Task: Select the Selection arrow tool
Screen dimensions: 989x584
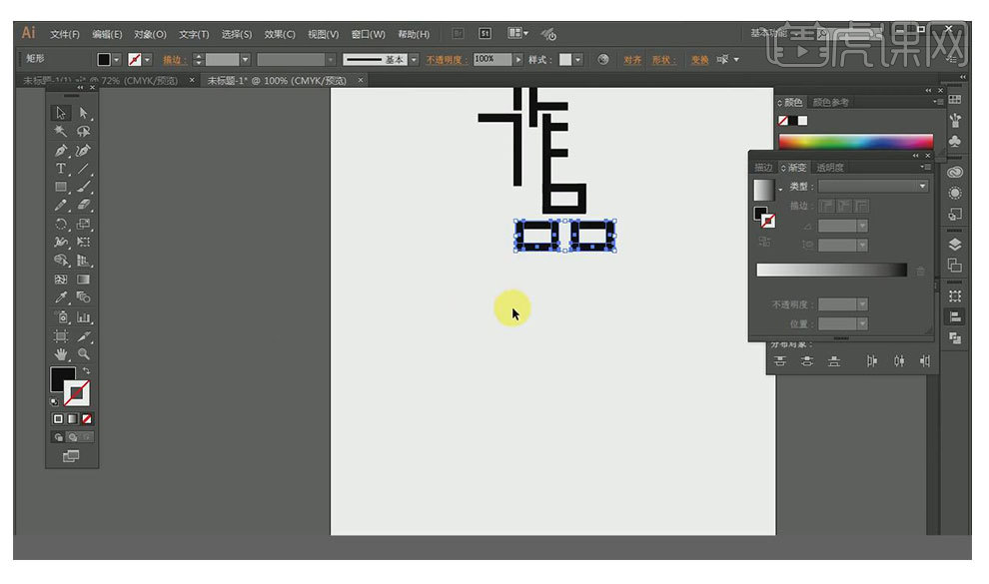Action: point(61,114)
